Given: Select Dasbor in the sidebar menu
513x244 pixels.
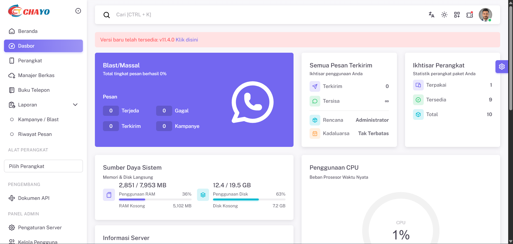Looking at the screenshot, I should (x=26, y=46).
